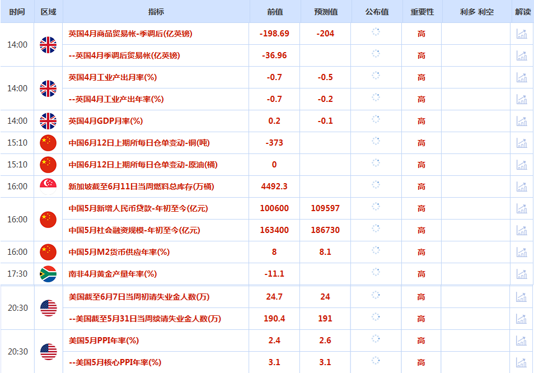
Task: Open 新加坡截至6月11日当周燃料总库存 indicator
Action: click(x=141, y=186)
